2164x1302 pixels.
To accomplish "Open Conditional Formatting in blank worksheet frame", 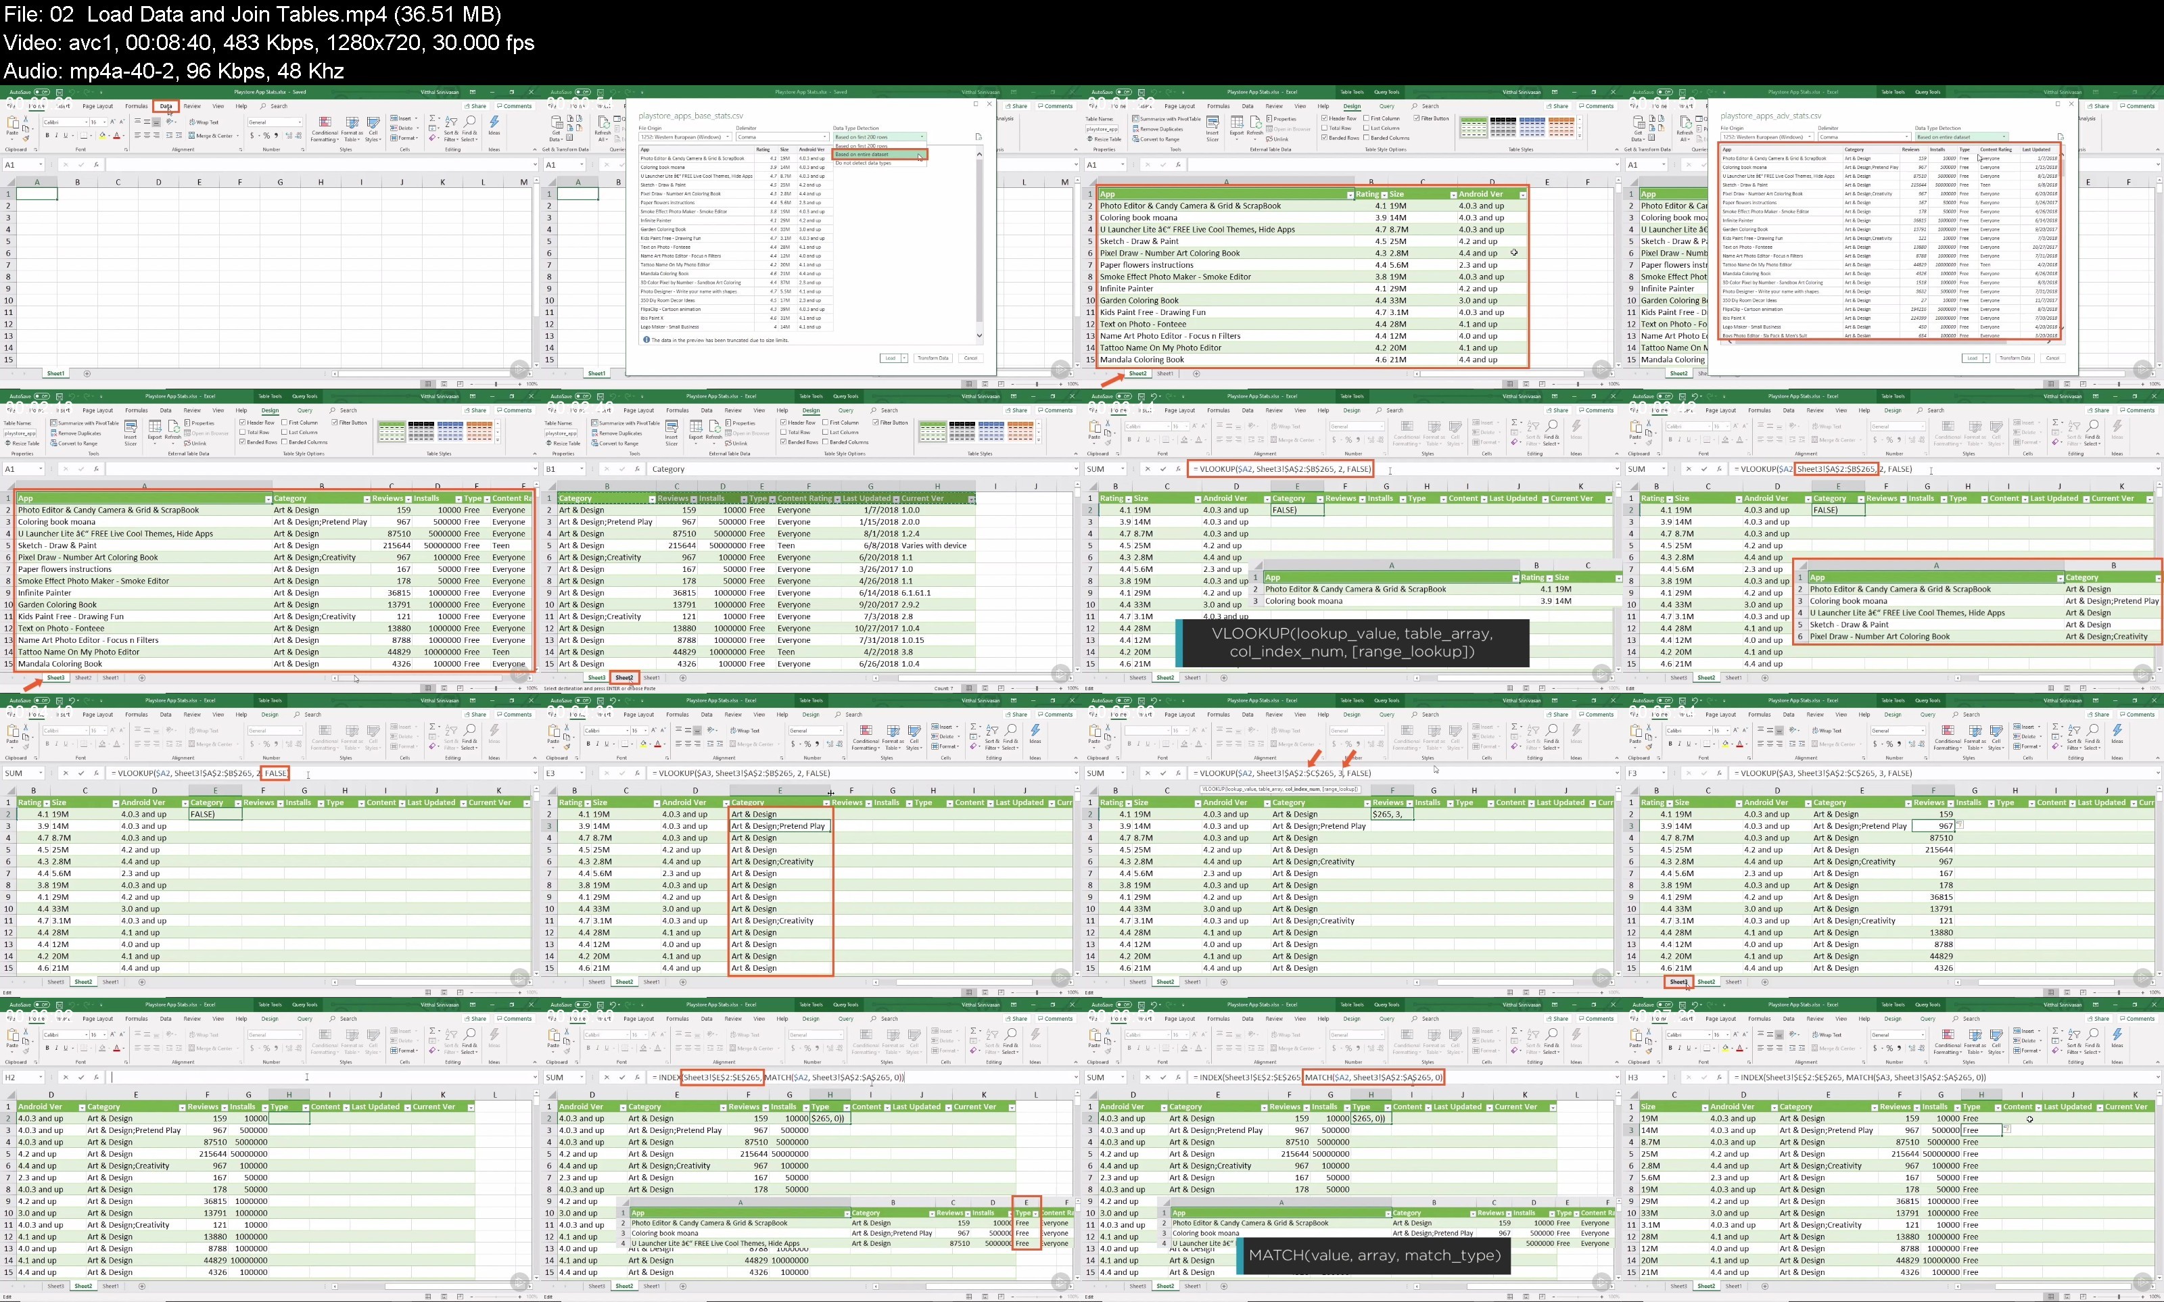I will coord(325,130).
